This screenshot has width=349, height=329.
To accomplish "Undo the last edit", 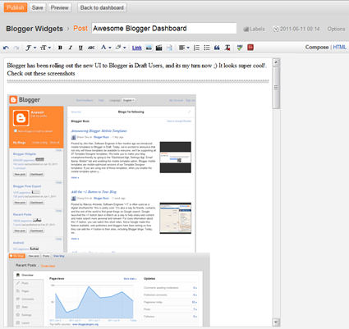I will (6, 48).
